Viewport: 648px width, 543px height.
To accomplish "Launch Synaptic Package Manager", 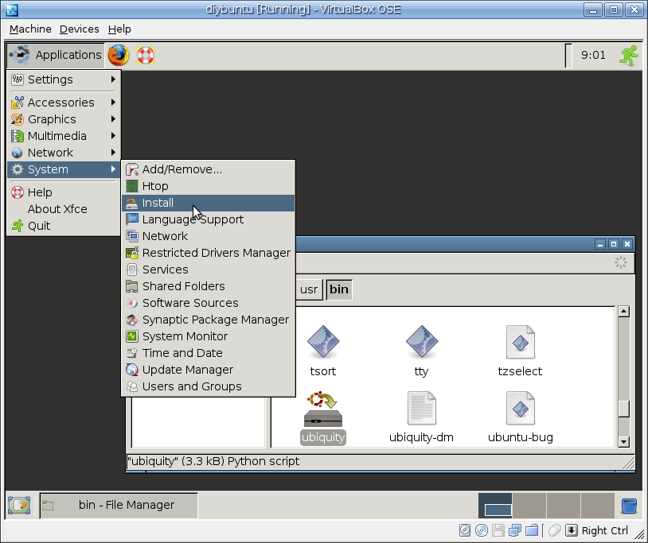I will coord(209,320).
